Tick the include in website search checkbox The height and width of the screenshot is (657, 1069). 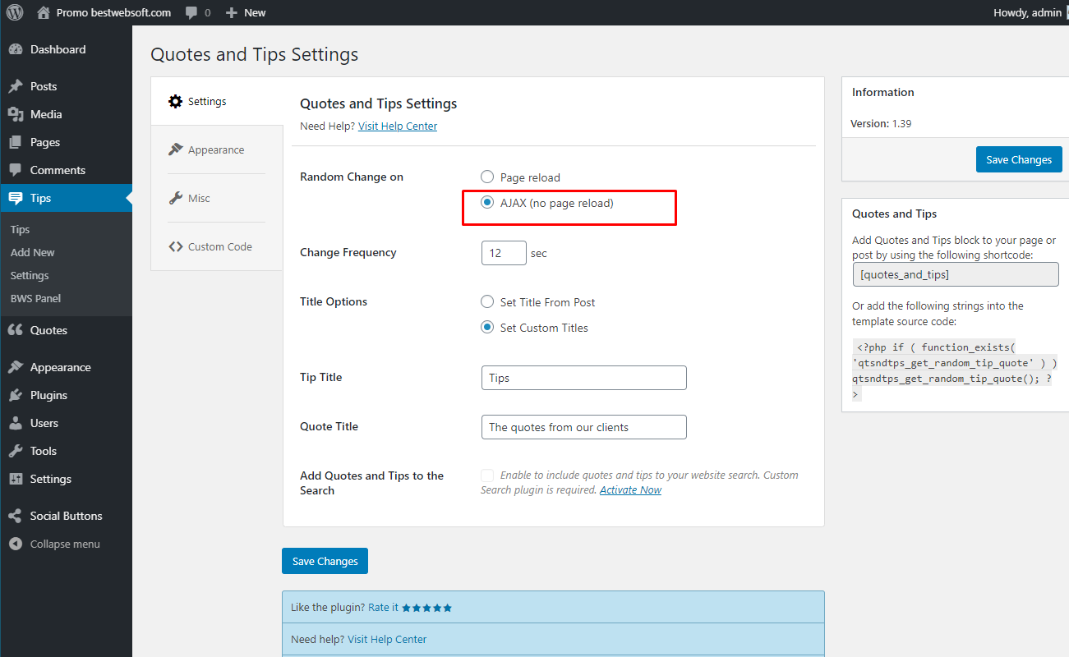pos(487,476)
